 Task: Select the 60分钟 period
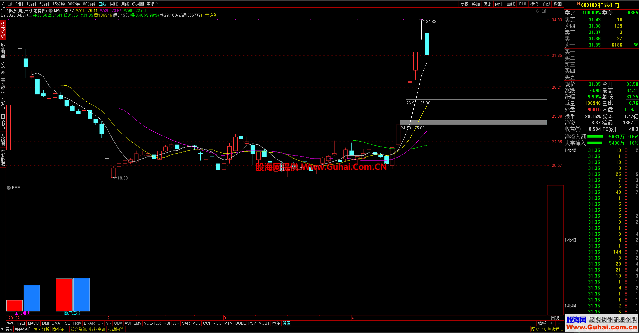point(89,4)
